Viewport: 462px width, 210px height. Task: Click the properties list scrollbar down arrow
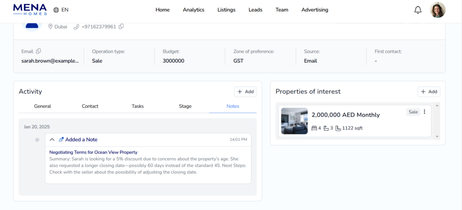coord(437,137)
